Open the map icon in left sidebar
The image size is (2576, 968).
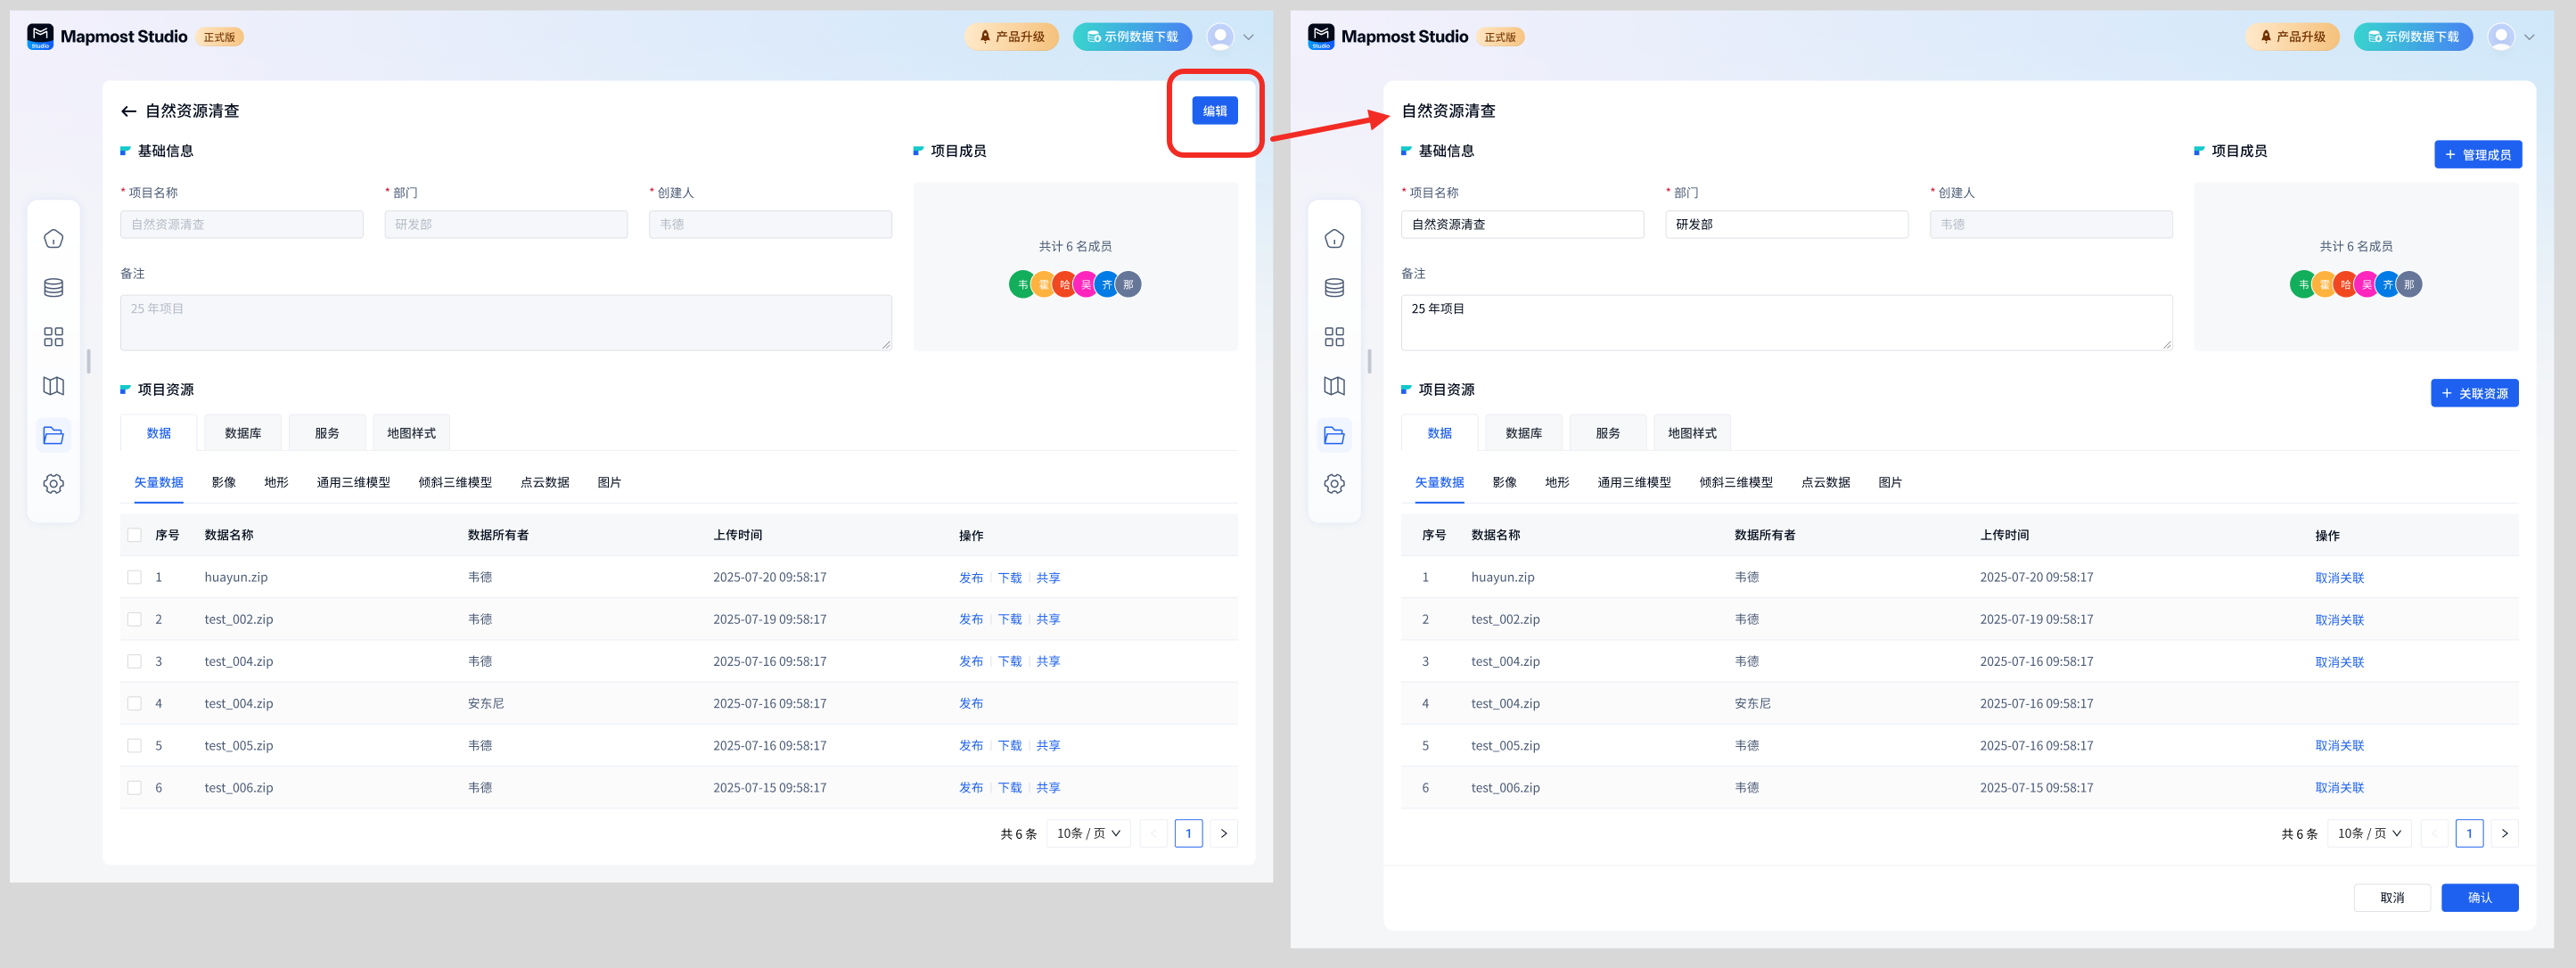pyautogui.click(x=53, y=386)
